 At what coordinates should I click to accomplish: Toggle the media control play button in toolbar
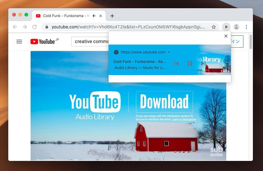[226, 27]
